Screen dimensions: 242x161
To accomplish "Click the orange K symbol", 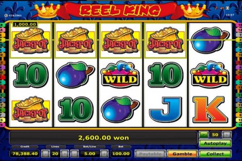I will [x=210, y=109].
